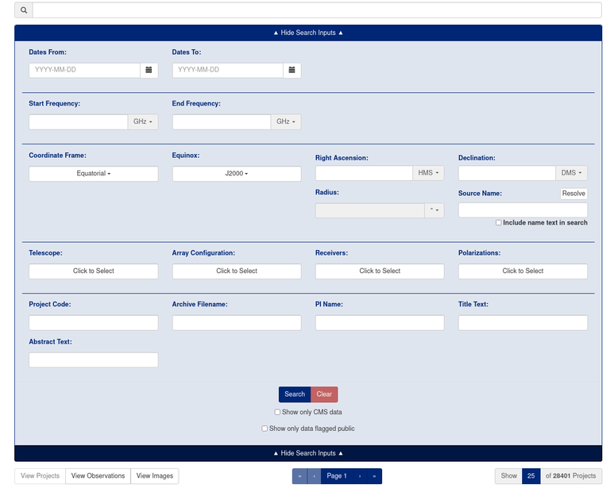Open the Start Frequency GHz unit dropdown

point(143,122)
